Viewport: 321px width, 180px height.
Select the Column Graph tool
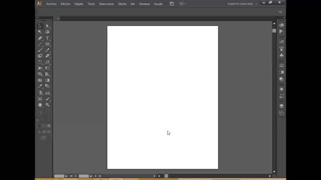pyautogui.click(x=47, y=93)
